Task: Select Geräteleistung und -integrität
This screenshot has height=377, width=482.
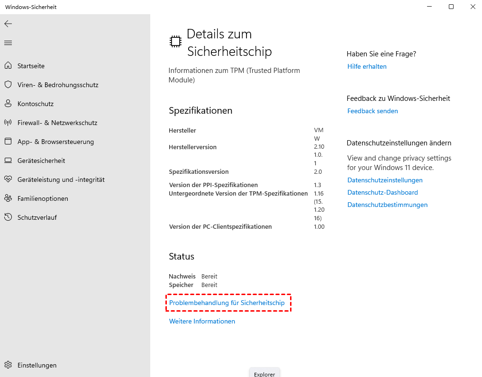Action: click(61, 180)
